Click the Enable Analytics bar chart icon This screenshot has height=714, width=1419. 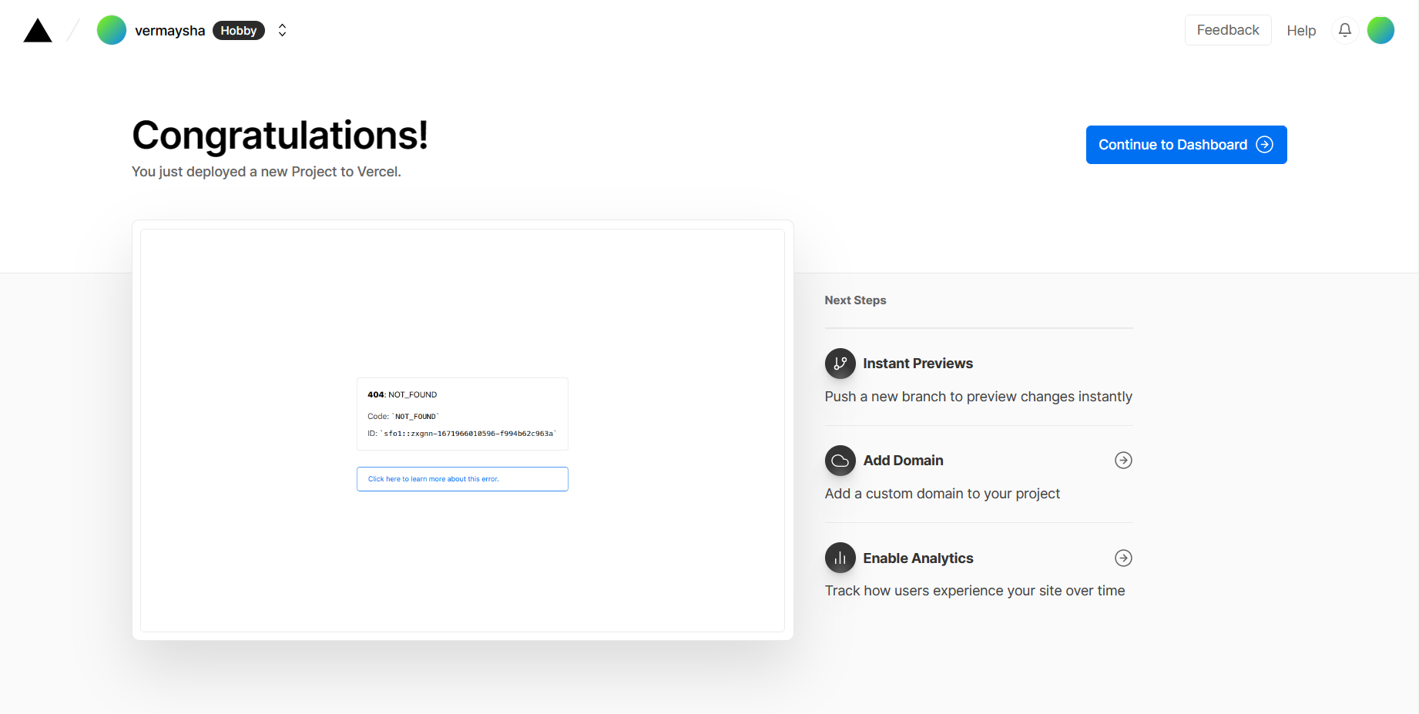[840, 558]
